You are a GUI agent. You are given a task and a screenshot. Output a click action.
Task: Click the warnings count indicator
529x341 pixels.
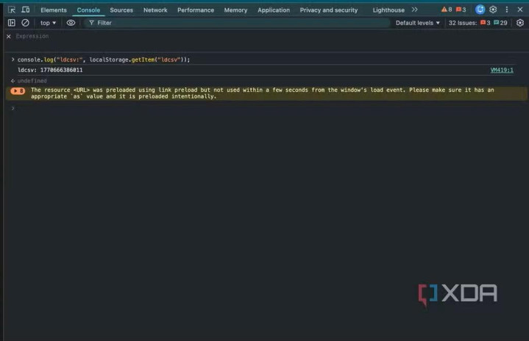tap(447, 10)
